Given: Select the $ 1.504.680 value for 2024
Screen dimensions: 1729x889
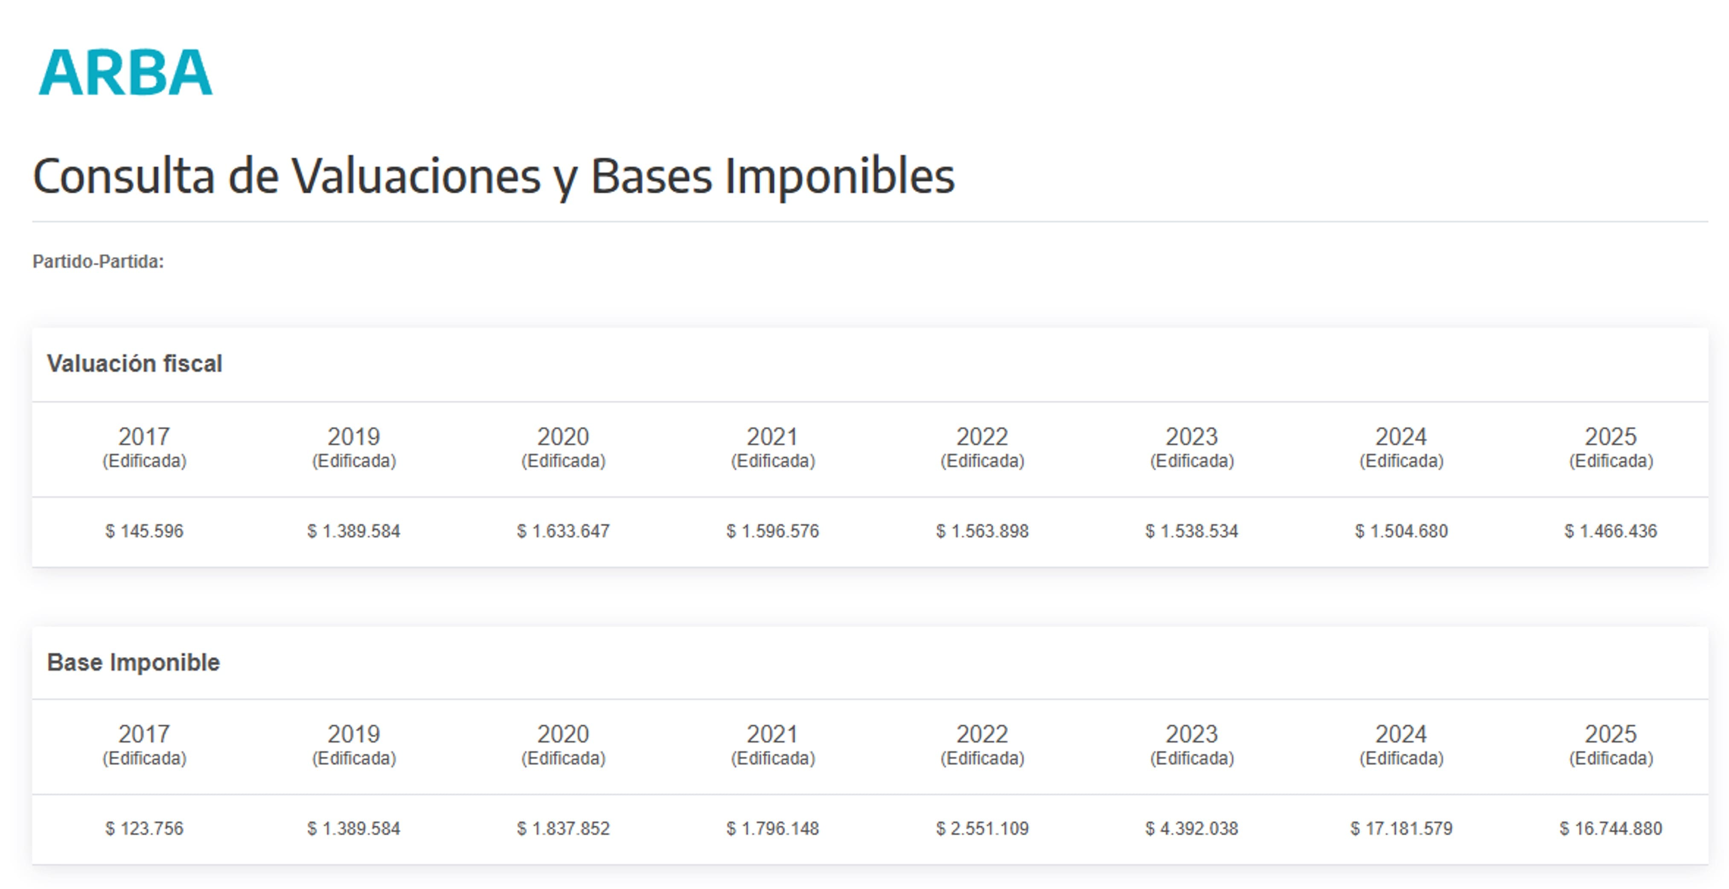Looking at the screenshot, I should 1401,531.
